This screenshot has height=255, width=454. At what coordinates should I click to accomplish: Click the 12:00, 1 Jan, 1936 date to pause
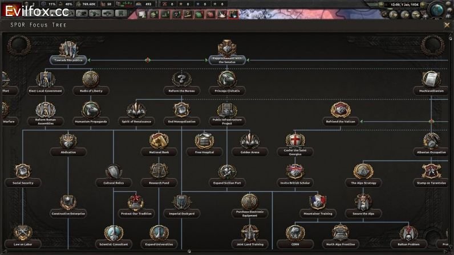tap(404, 5)
